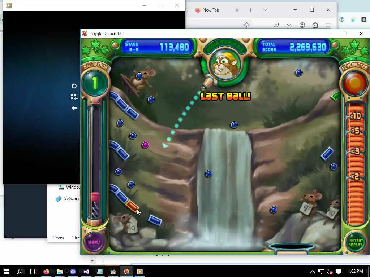The width and height of the screenshot is (370, 277).
Task: Click the orange brick peg under the cursor
Action: (x=132, y=206)
